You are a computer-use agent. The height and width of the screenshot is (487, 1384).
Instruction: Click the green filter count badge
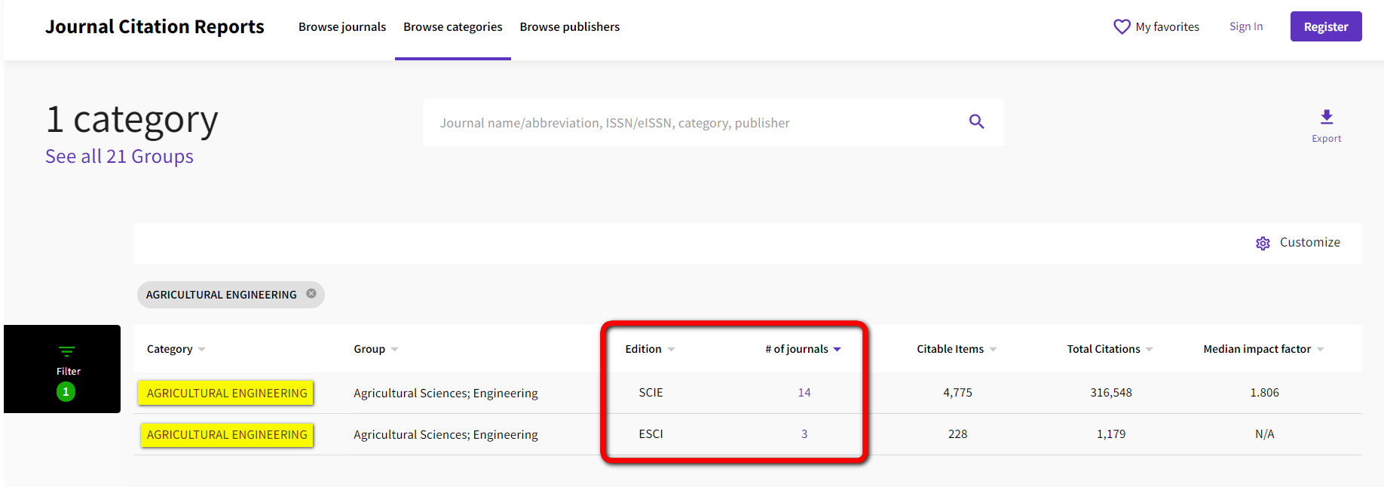66,391
